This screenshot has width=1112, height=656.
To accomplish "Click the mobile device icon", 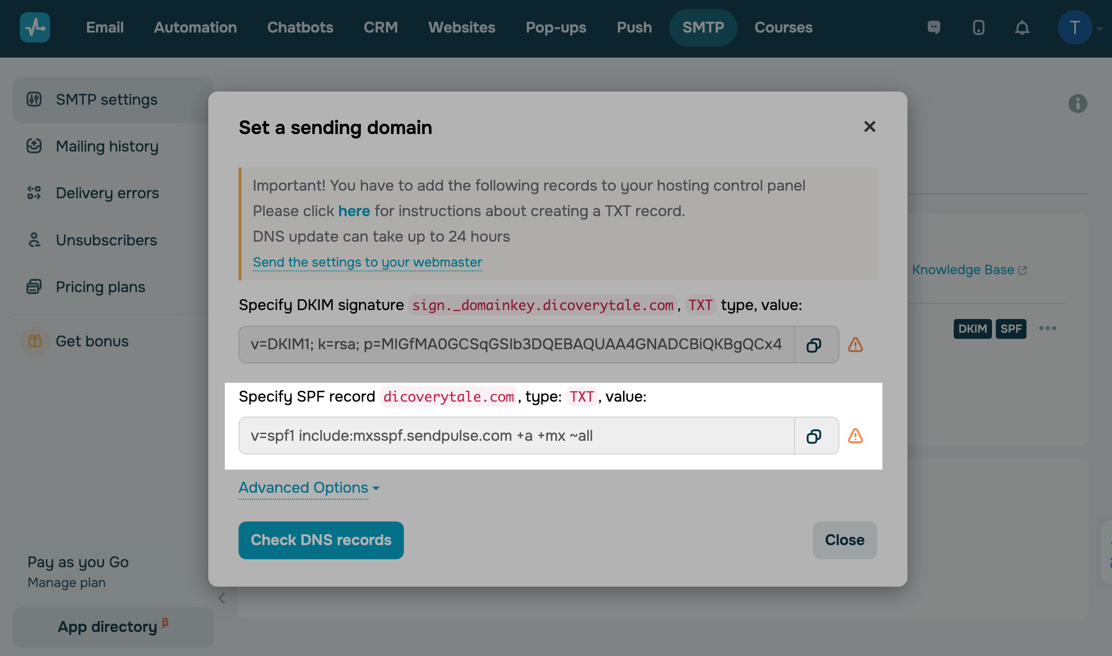I will point(978,27).
